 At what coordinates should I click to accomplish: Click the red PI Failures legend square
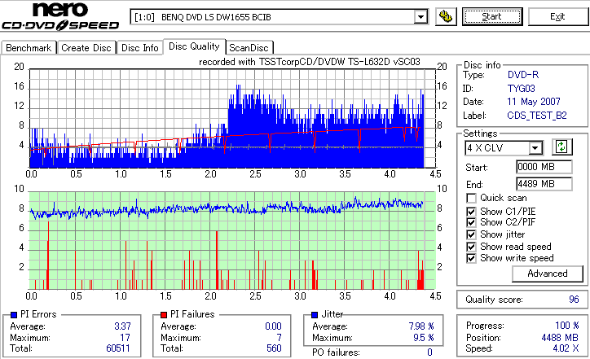click(x=164, y=315)
